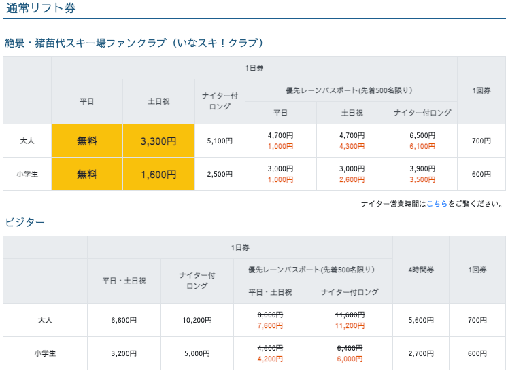This screenshot has width=508, height=373.
Task: Click the ビジター section heading
Action: 25,222
